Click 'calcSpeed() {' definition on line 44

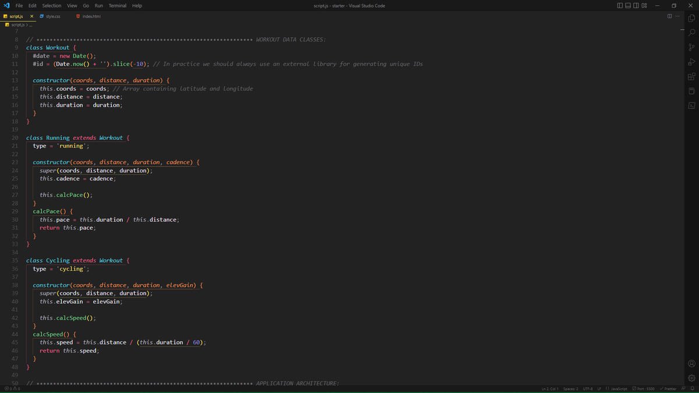pyautogui.click(x=55, y=334)
